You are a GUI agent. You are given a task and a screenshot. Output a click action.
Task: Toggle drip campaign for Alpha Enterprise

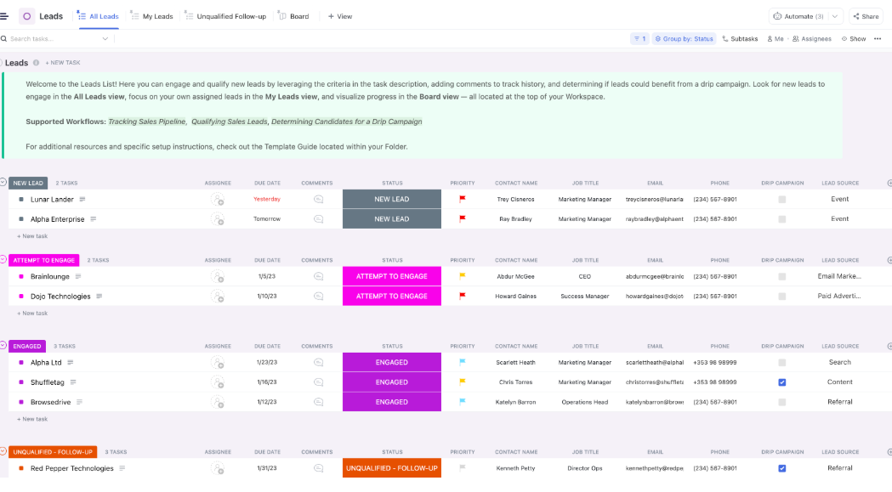[x=782, y=219]
